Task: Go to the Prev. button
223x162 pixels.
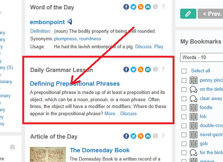Action: 210,14
